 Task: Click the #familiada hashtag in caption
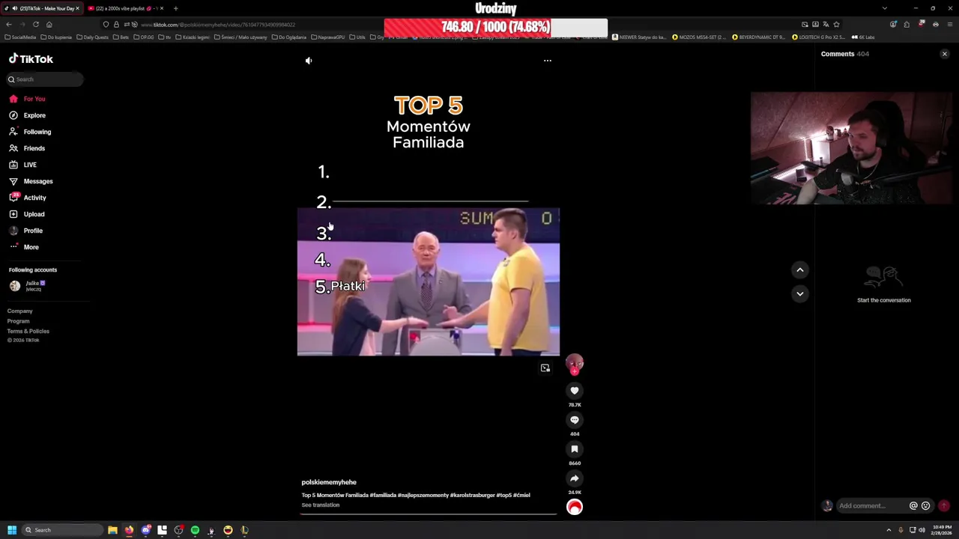click(382, 496)
